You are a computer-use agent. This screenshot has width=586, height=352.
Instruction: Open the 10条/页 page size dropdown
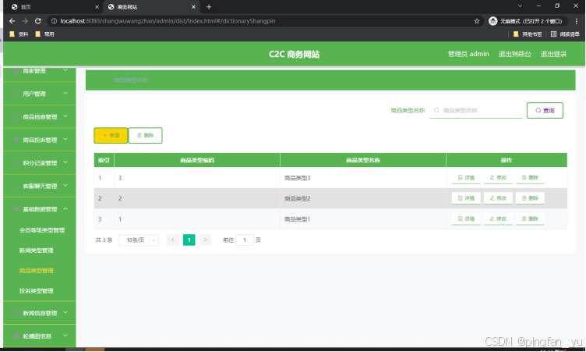point(139,240)
